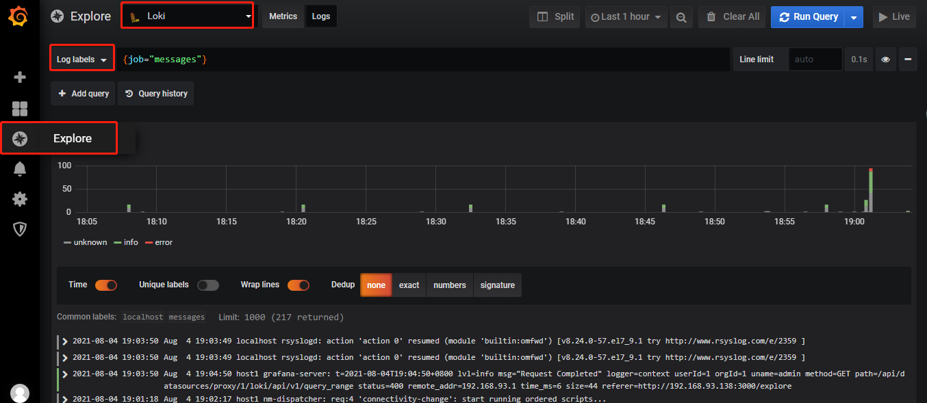Click the Add query button

[83, 94]
